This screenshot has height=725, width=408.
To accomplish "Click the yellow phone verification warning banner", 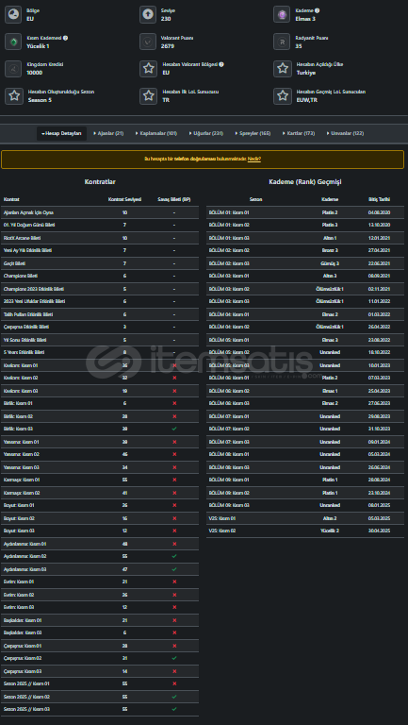I will click(x=203, y=160).
